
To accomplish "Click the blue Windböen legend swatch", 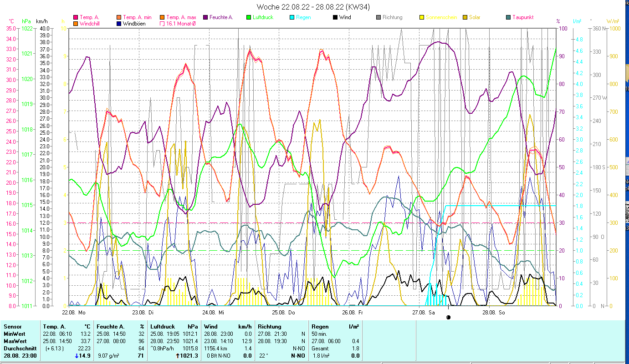I will pos(119,23).
